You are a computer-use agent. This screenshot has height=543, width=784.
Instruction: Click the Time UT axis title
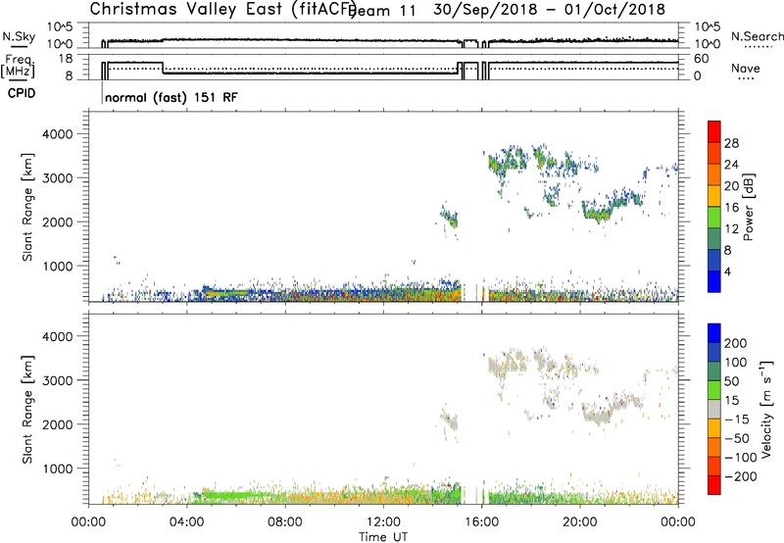383,537
